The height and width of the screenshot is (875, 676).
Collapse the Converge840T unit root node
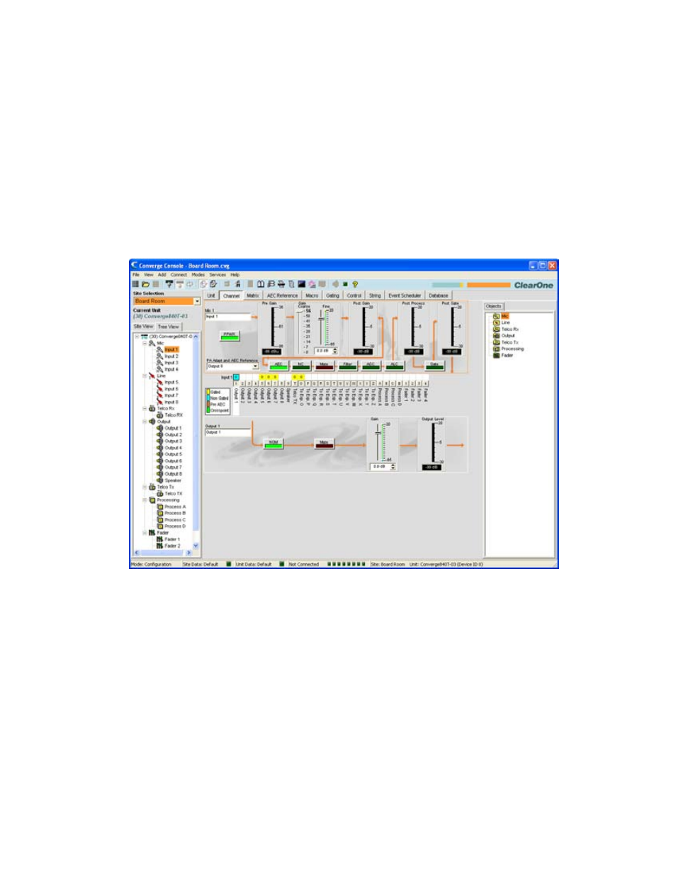tap(137, 337)
